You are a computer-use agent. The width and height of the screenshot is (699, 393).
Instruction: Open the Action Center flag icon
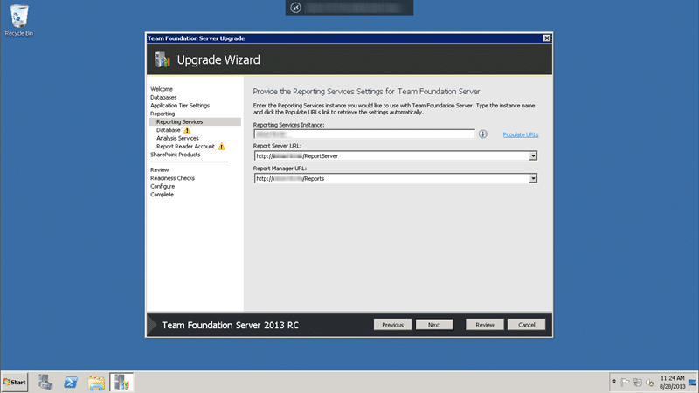pos(625,383)
